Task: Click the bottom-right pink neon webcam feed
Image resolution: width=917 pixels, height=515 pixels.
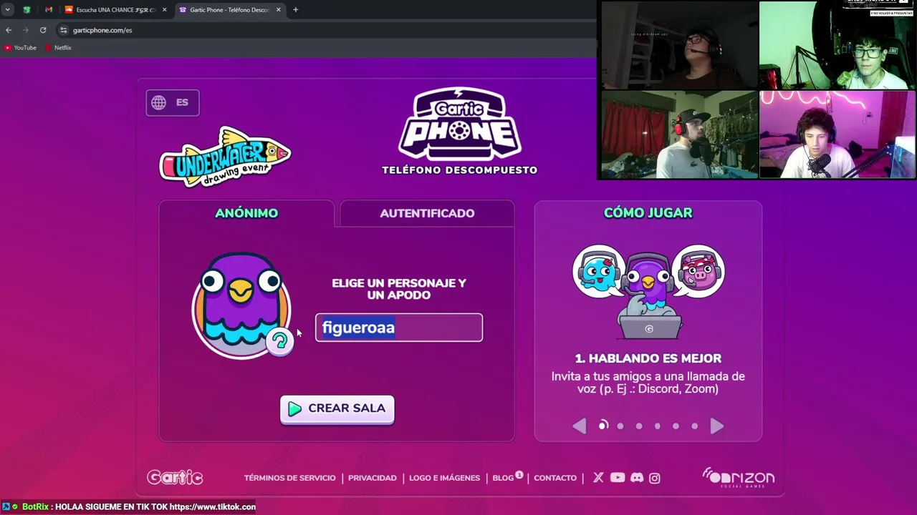Action: pos(837,134)
